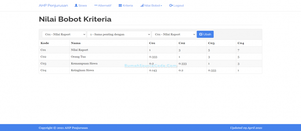Log out using the Logout link
This screenshot has width=301, height=131.
point(177,6)
